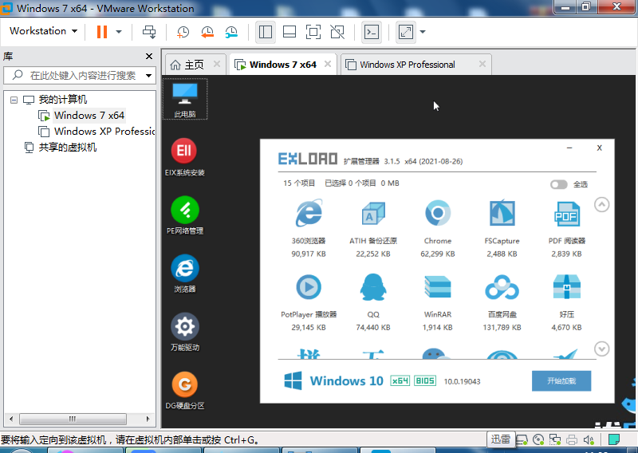The height and width of the screenshot is (453, 638).
Task: Enter full screen mode
Action: [313, 32]
